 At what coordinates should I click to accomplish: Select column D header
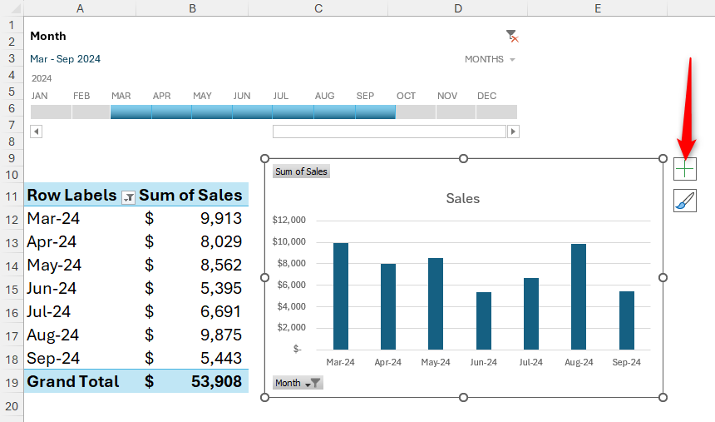[x=458, y=8]
